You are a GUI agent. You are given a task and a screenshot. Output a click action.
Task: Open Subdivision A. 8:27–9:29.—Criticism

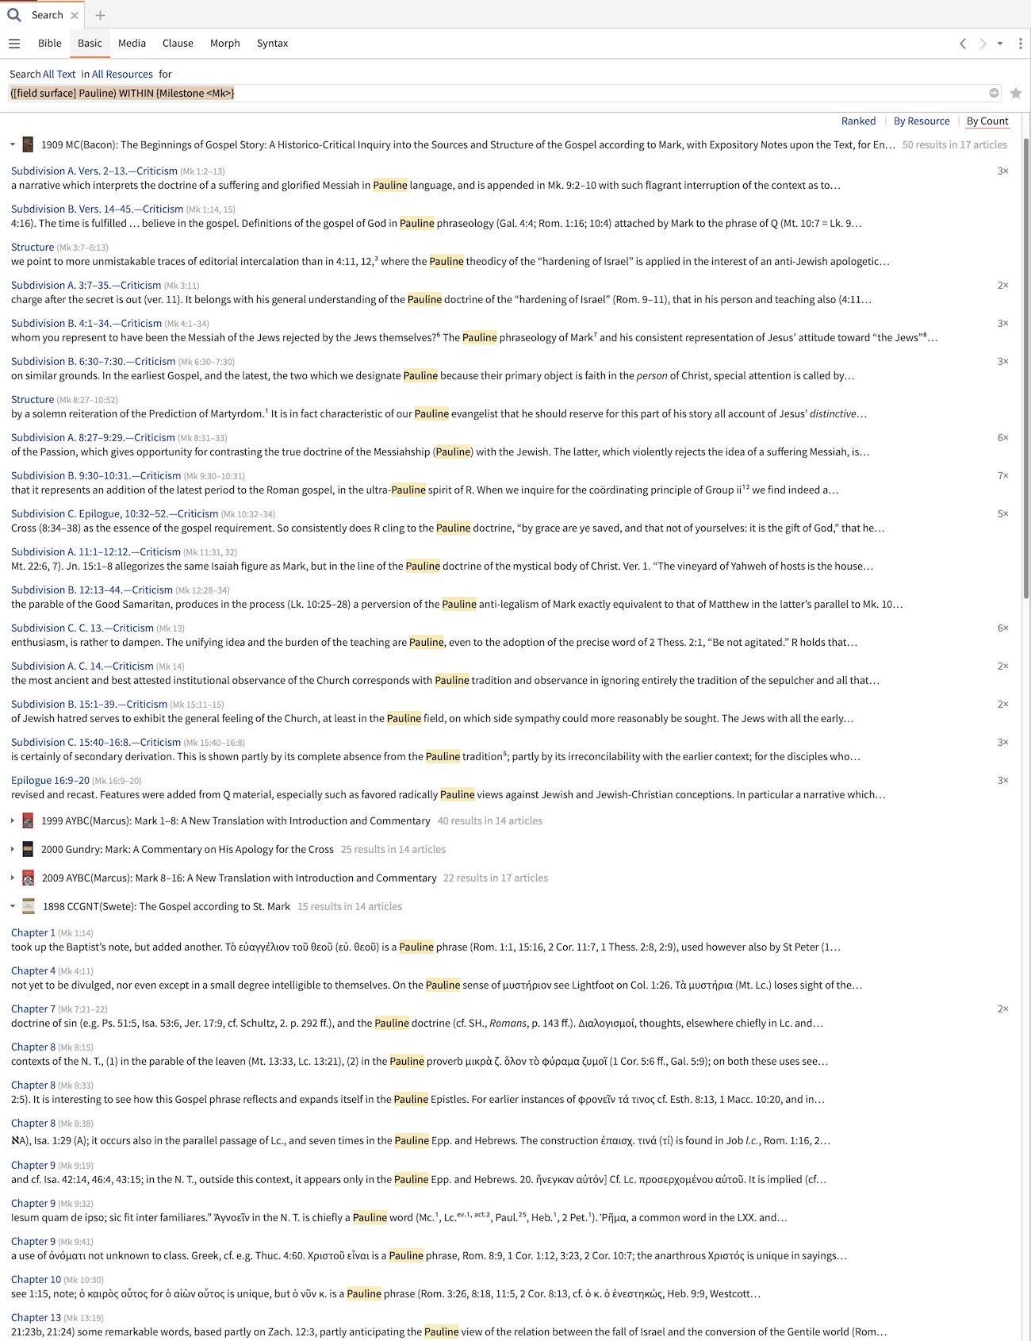click(93, 437)
